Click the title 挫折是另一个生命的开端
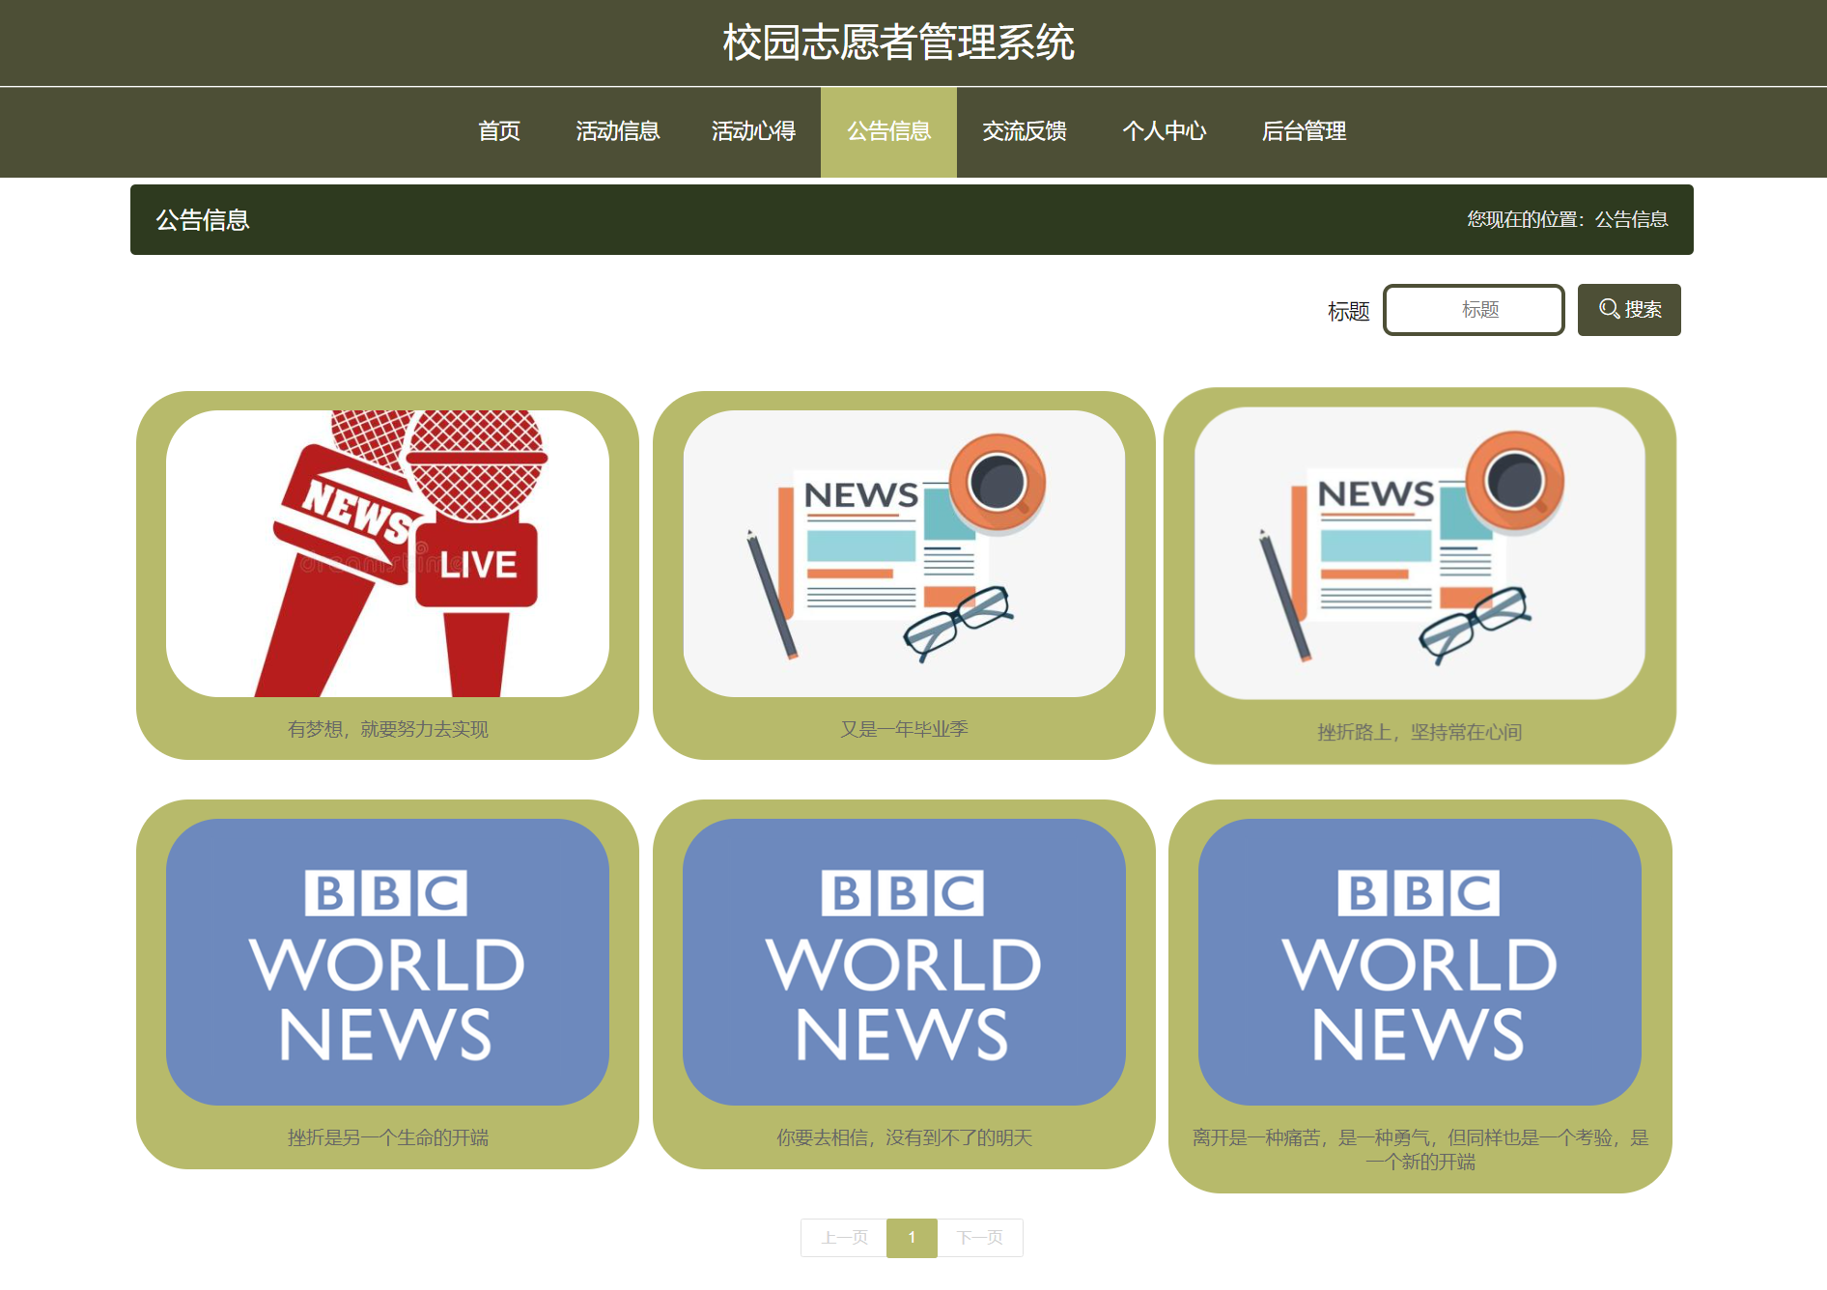This screenshot has height=1290, width=1827. point(387,1137)
